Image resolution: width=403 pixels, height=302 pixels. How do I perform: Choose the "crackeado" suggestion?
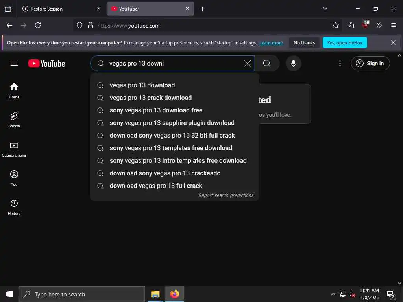tap(174, 173)
